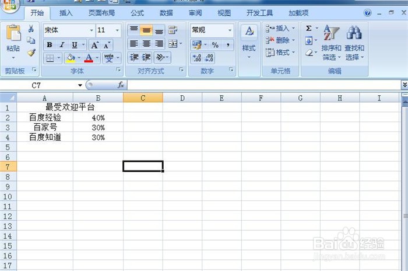Click the text orientation icon
Screen dimensions: 408x271
tap(160, 57)
